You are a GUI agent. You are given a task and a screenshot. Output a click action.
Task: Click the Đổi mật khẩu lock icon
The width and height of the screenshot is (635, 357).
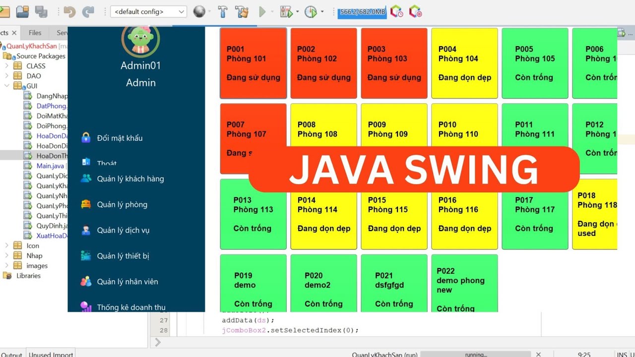(x=86, y=138)
